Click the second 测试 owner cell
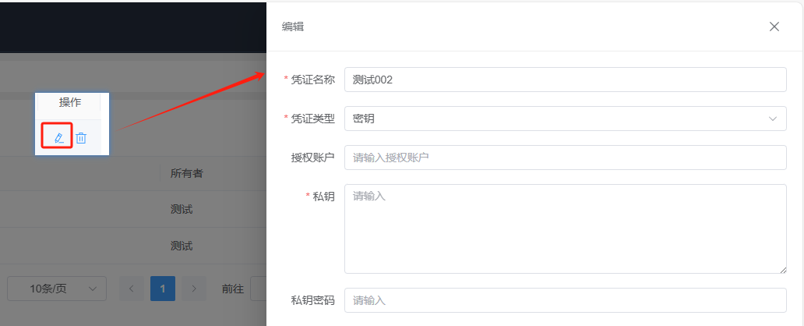The image size is (804, 326). pyautogui.click(x=182, y=246)
